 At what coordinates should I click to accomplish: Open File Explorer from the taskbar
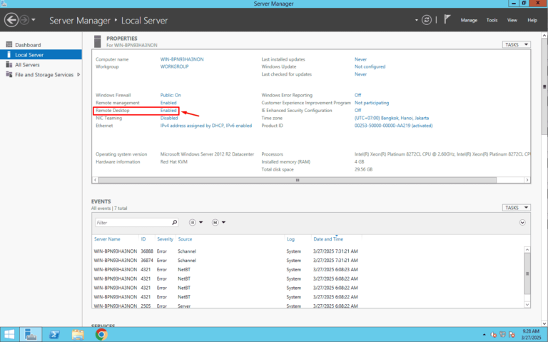pyautogui.click(x=78, y=335)
